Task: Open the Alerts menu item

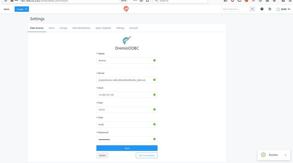Action: tap(6, 9)
